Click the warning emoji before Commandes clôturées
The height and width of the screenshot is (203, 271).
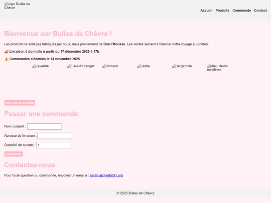click(7, 59)
